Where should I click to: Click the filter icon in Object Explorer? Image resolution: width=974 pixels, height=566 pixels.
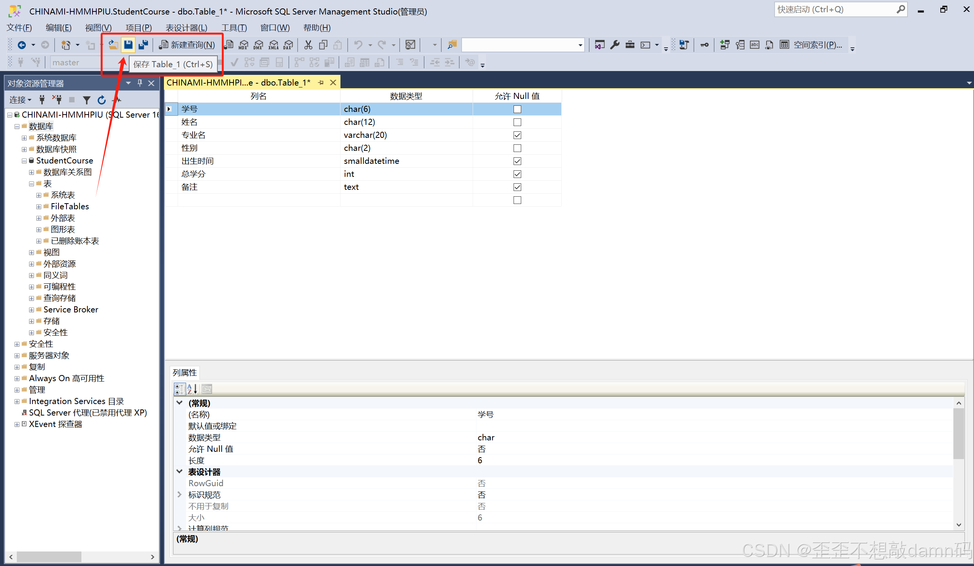(87, 100)
